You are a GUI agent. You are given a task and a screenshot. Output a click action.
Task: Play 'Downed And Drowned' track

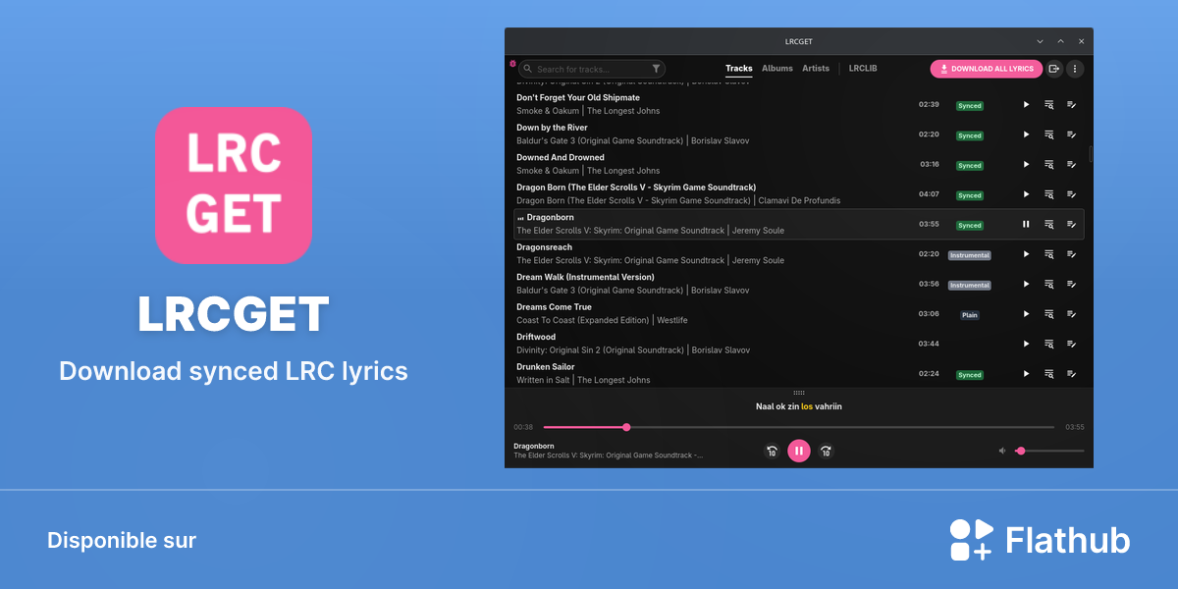tap(1026, 164)
